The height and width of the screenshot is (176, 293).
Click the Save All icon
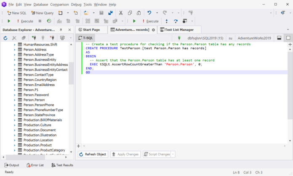coord(110,13)
